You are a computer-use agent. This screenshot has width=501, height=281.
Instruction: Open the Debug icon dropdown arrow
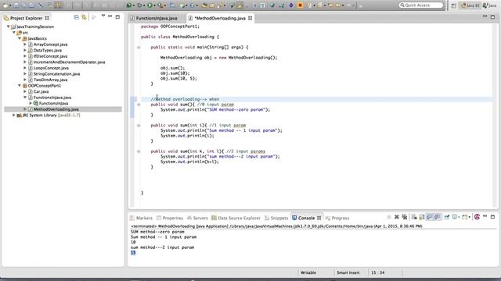pyautogui.click(x=144, y=5)
